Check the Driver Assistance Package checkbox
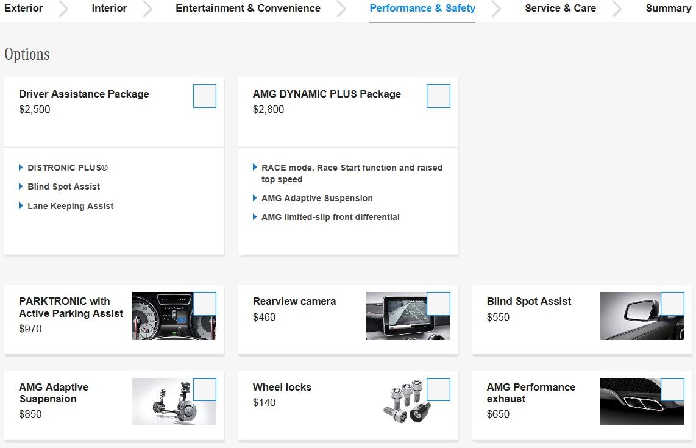 (205, 96)
